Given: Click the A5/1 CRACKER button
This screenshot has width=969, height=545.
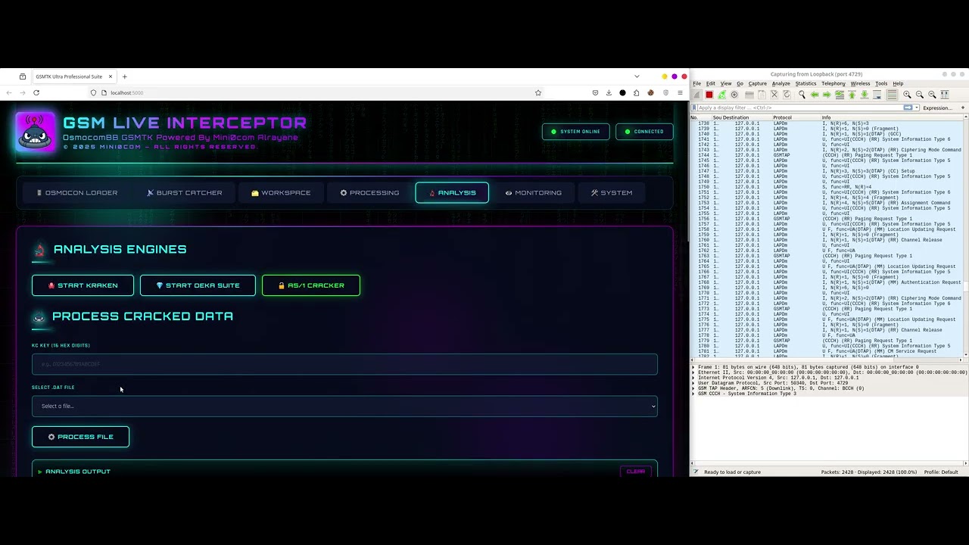Looking at the screenshot, I should 310,285.
